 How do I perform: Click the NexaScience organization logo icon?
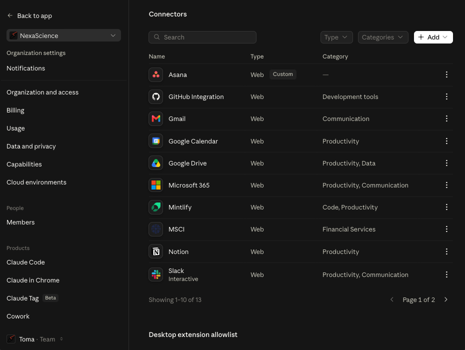click(13, 35)
